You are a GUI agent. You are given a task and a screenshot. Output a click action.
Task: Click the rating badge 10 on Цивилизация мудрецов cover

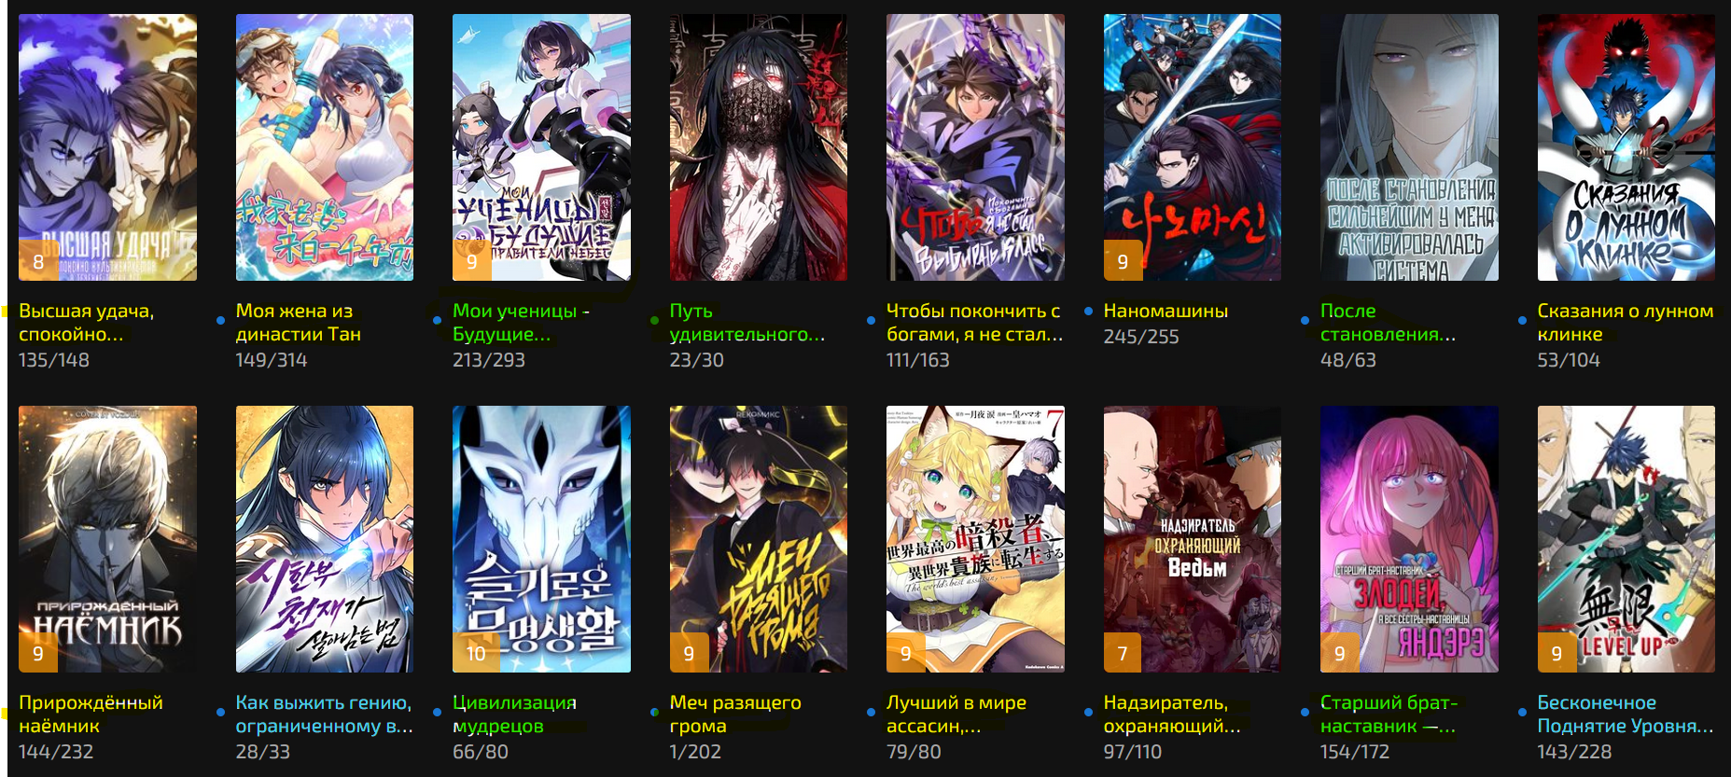tap(476, 653)
